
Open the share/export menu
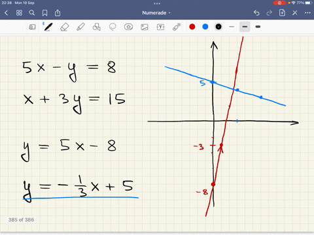point(58,13)
